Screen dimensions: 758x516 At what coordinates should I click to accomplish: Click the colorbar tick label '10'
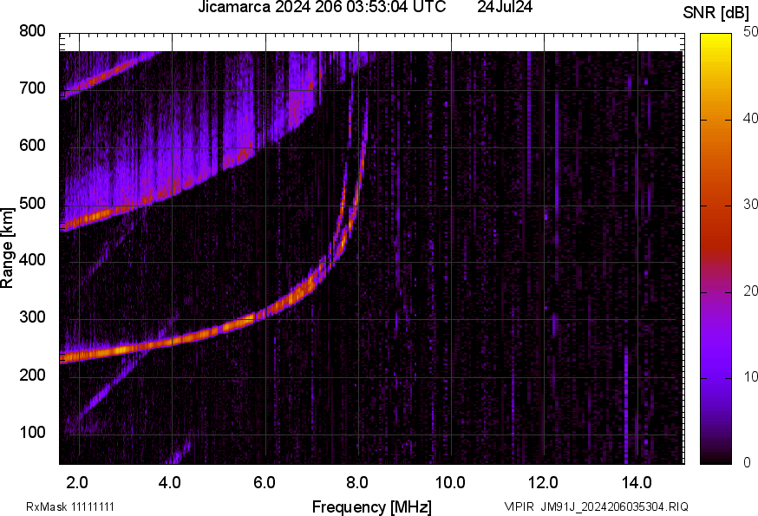[x=751, y=376]
